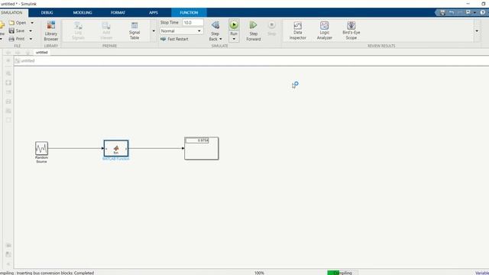Switch to the Modeling tab
This screenshot has width=489, height=275.
pos(83,12)
